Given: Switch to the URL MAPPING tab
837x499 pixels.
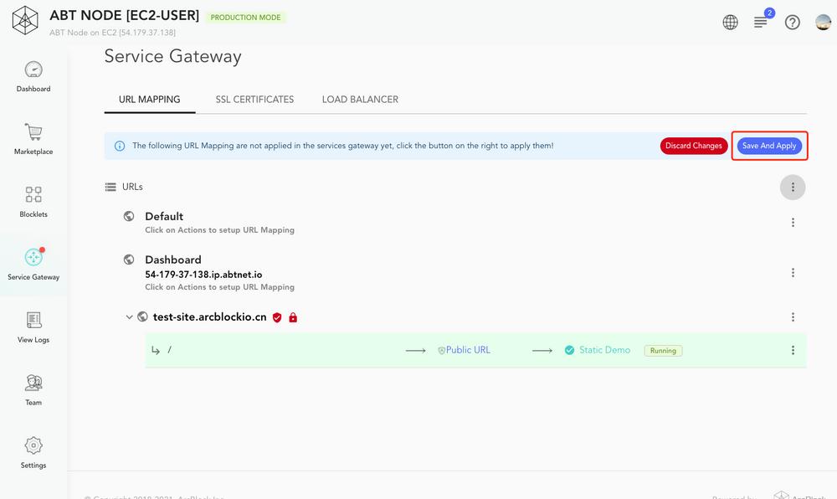Looking at the screenshot, I should [150, 100].
